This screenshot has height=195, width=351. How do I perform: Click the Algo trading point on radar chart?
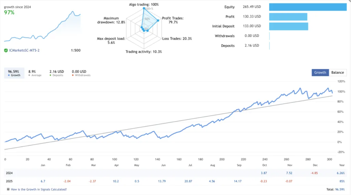[x=144, y=8]
